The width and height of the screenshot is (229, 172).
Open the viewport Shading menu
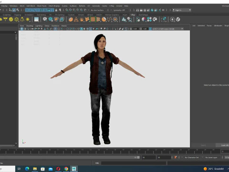[30, 26]
